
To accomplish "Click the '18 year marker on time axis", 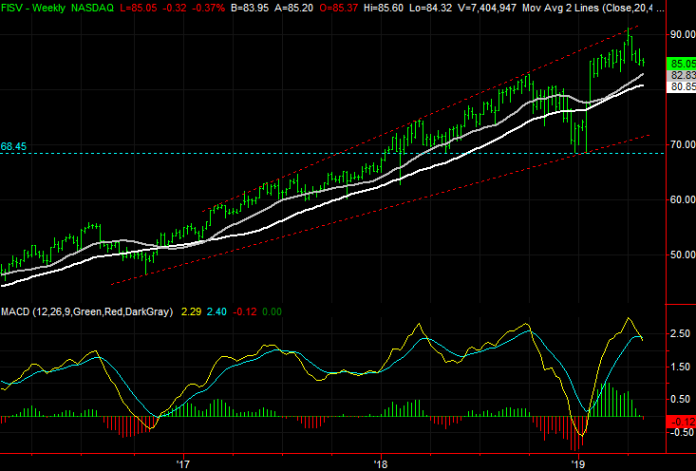I will [x=381, y=464].
